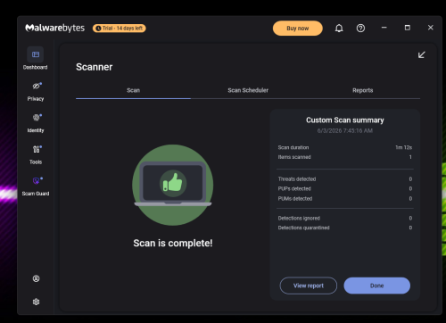The height and width of the screenshot is (323, 446).
Task: Switch to the Reports tab
Action: click(x=363, y=90)
